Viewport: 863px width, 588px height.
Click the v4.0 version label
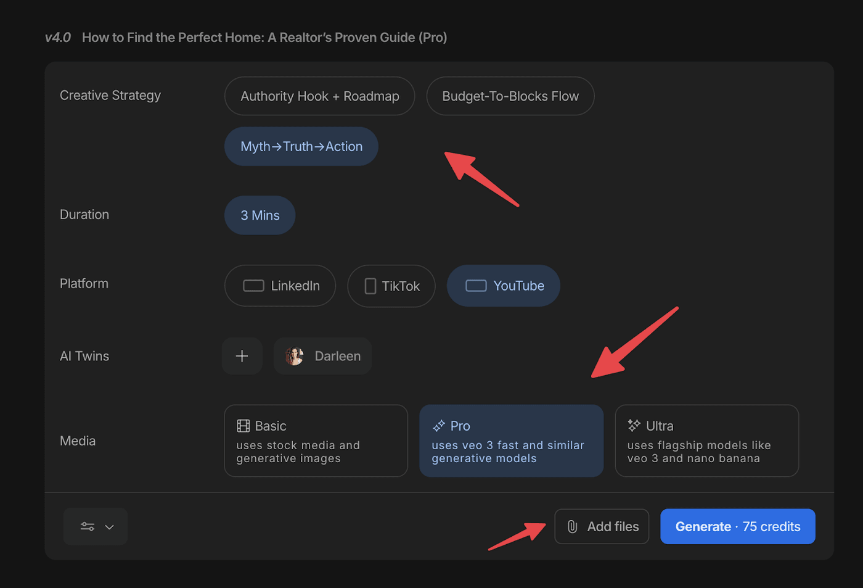click(x=58, y=38)
